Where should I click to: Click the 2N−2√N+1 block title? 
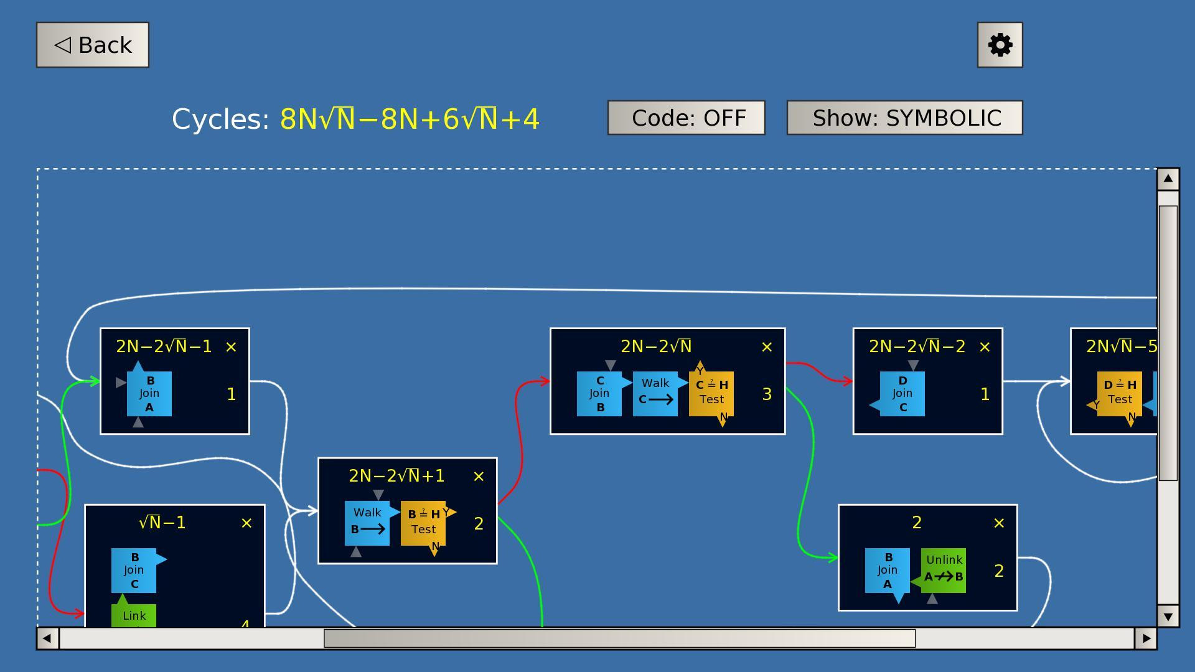(397, 476)
